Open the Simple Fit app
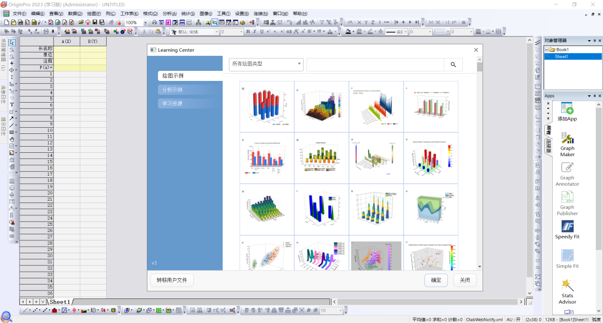The image size is (603, 323). click(567, 259)
